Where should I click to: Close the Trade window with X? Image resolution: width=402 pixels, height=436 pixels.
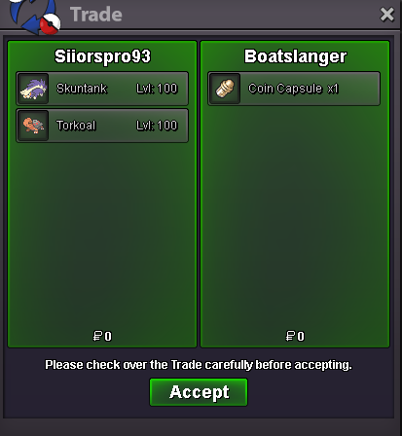(386, 15)
